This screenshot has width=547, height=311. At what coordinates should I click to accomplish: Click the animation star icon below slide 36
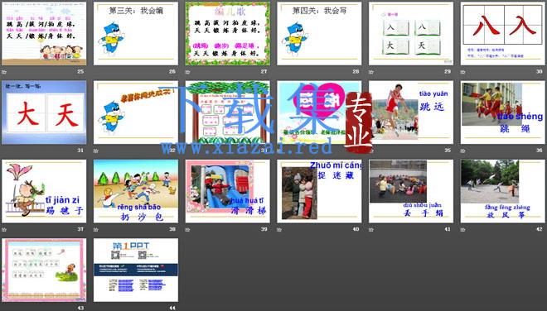coord(463,151)
